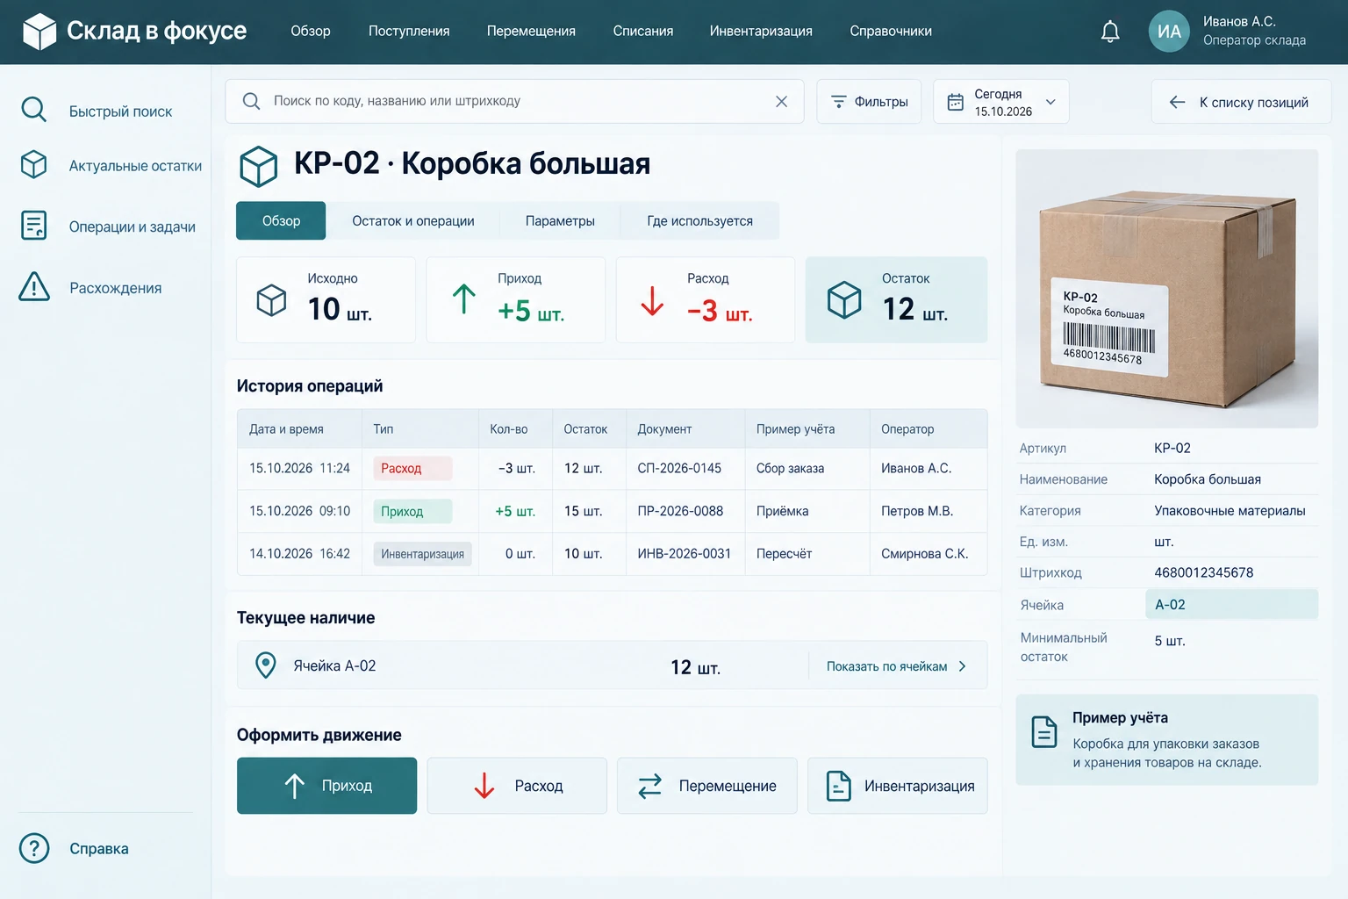
Task: Click the calendar icon for the date
Action: click(956, 103)
